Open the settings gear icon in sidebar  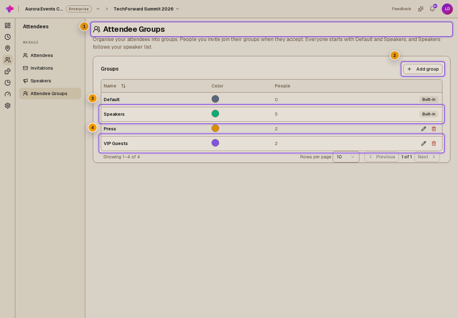(x=8, y=106)
